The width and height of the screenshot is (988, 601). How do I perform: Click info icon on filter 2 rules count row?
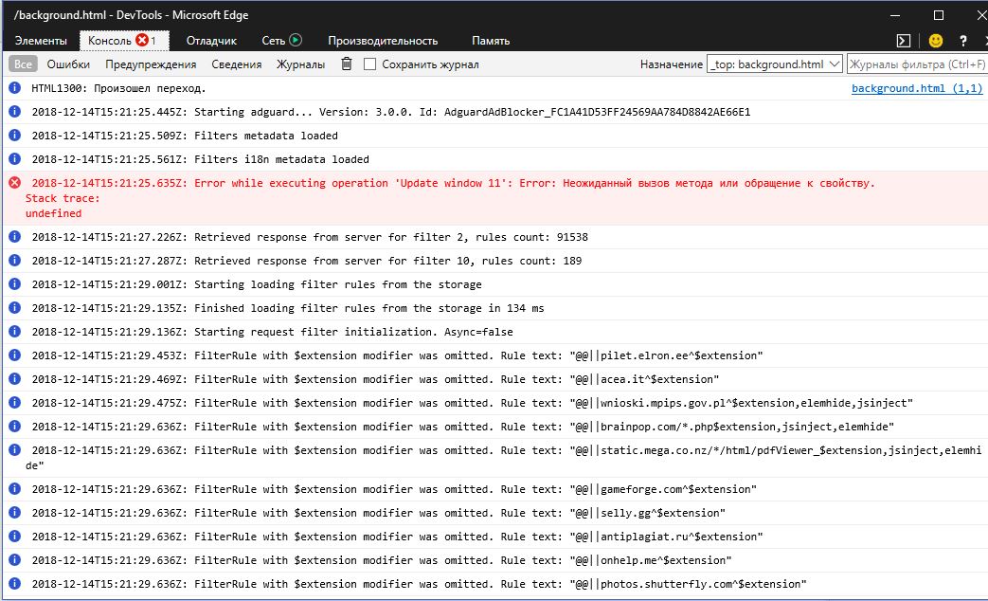[x=14, y=237]
